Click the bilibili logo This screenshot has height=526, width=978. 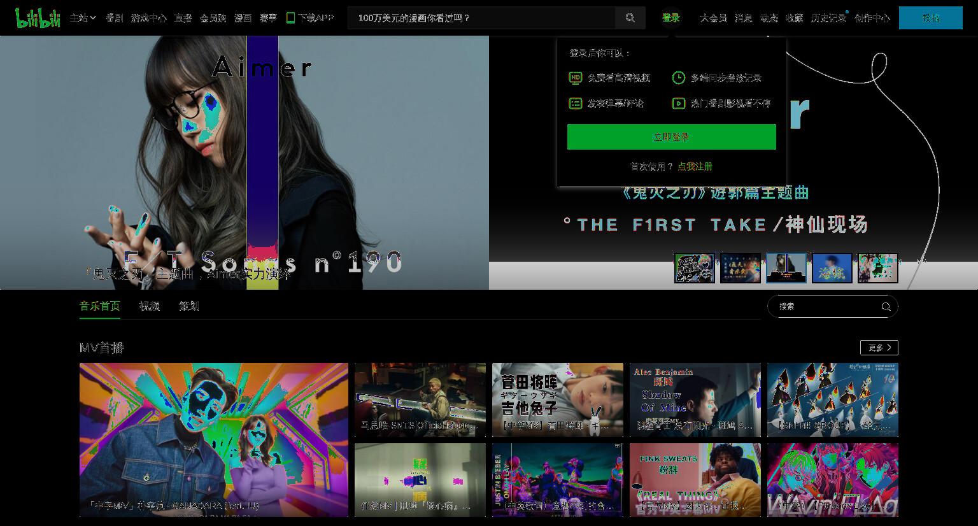click(x=38, y=18)
